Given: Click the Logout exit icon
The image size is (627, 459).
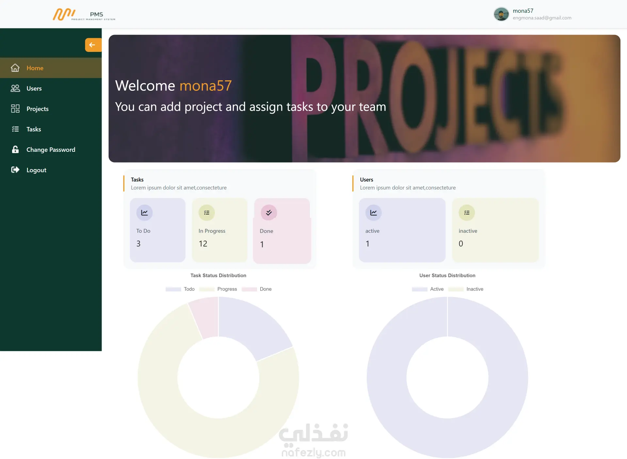Looking at the screenshot, I should coord(15,170).
